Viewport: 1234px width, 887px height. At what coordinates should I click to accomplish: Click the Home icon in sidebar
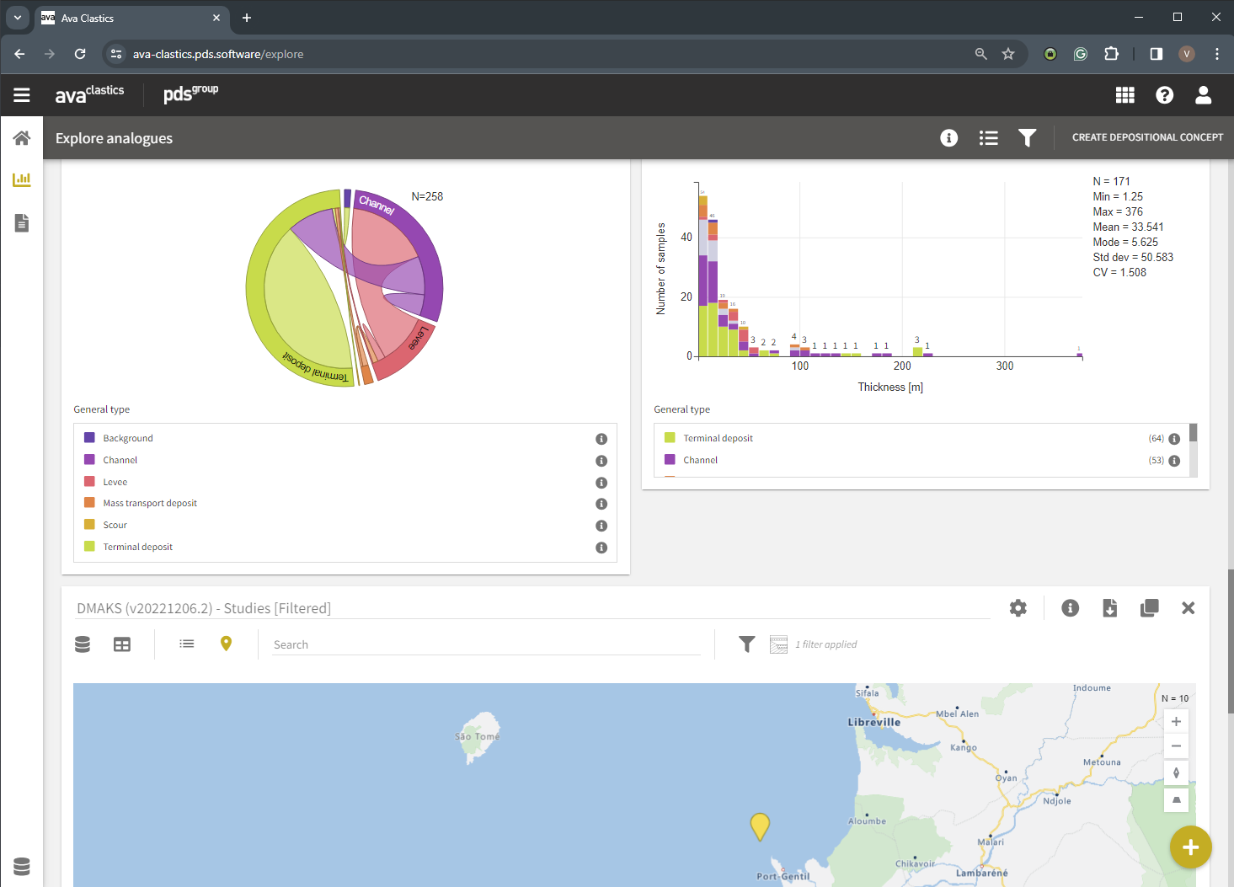coord(22,138)
